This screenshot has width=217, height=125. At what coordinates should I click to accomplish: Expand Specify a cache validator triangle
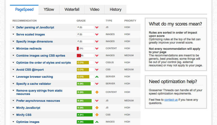13,84
